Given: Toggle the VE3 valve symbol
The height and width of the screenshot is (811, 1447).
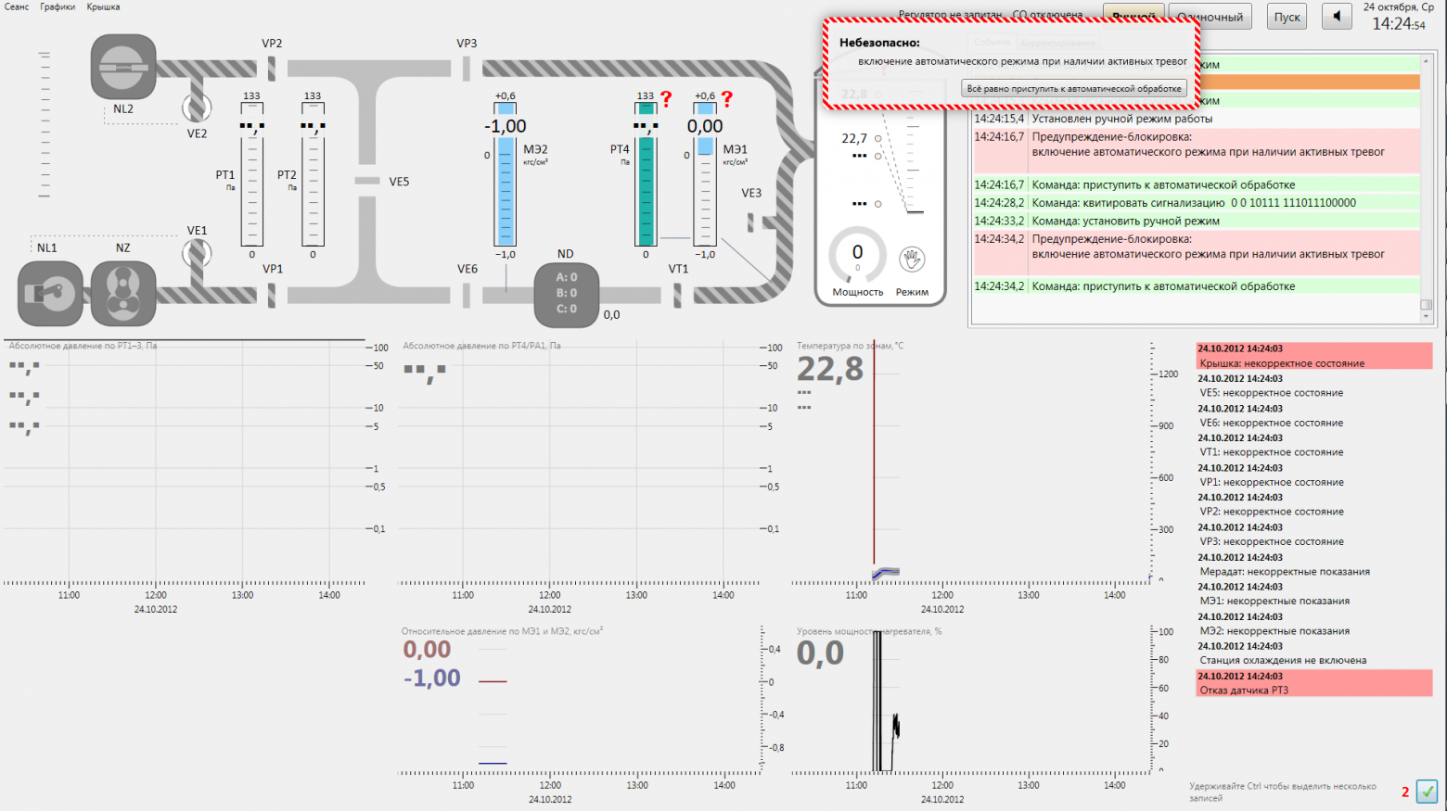Looking at the screenshot, I should [750, 222].
